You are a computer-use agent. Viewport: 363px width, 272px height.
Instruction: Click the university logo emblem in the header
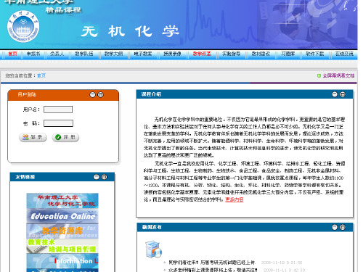pyautogui.click(x=23, y=26)
